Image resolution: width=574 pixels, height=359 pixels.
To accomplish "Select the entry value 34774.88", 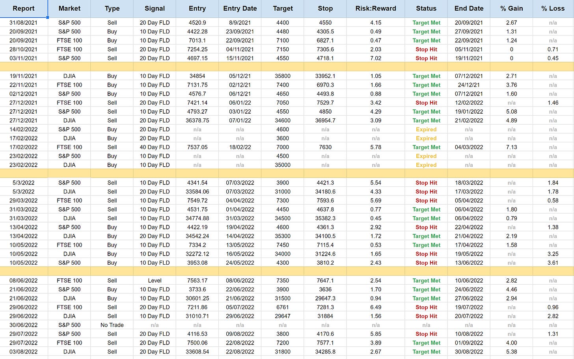I will click(x=197, y=218).
